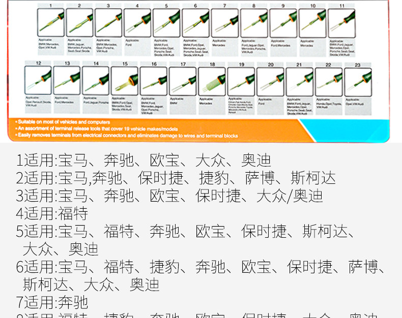The width and height of the screenshot is (402, 318).
Task: Click the 'Ford, Mercedes' label under tool 13
Action: coord(64,102)
